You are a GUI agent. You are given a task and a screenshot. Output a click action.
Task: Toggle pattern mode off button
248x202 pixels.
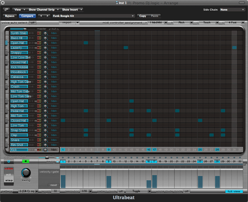(x=121, y=191)
